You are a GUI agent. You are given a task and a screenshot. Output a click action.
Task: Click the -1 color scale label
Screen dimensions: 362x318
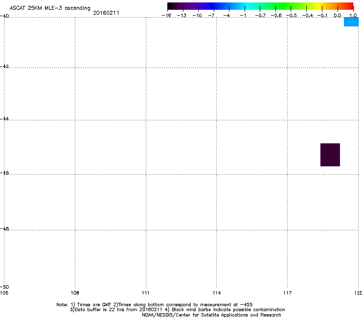[243, 16]
